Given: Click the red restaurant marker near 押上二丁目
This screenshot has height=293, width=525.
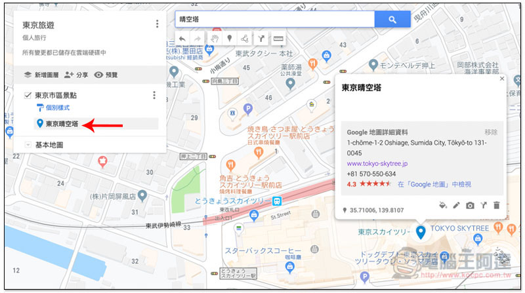Looking at the screenshot, I should (103, 162).
